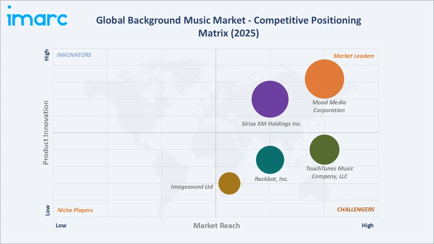Click the Low label on vertical axis
The height and width of the screenshot is (244, 434).
pos(47,210)
